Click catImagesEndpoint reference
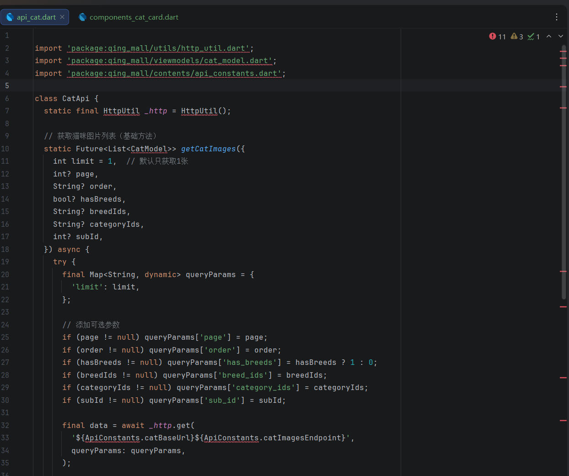The height and width of the screenshot is (476, 569). [x=302, y=438]
